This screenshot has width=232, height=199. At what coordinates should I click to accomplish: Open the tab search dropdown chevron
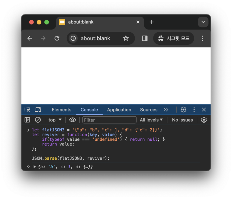pyautogui.click(x=203, y=22)
